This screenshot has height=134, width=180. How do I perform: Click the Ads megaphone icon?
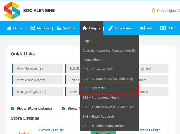tap(143, 28)
